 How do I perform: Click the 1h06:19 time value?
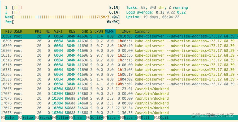[x=125, y=75]
